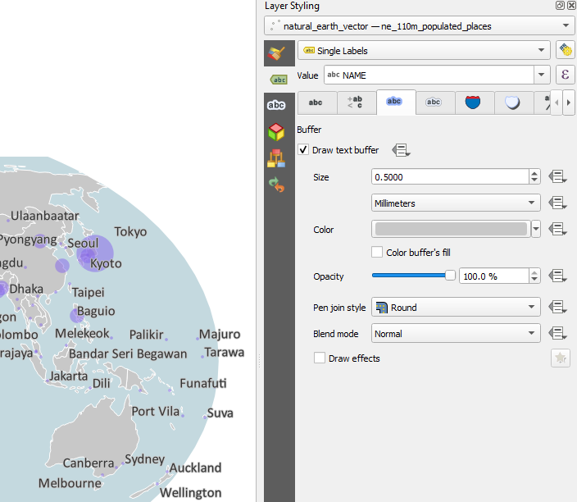This screenshot has height=502, width=577.
Task: Click the Bandar Seri Begawan label
Action: (x=128, y=354)
